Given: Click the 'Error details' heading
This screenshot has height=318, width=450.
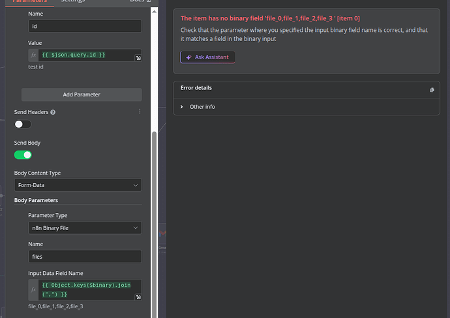Looking at the screenshot, I should coord(196,88).
